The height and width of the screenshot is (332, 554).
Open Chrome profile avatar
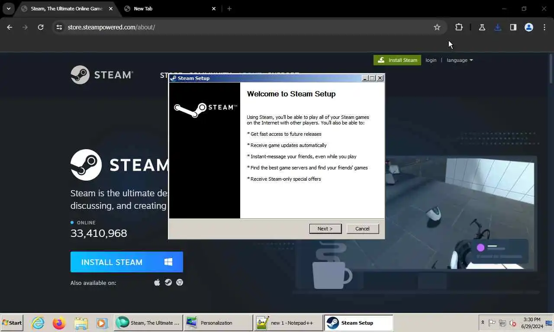point(529,27)
